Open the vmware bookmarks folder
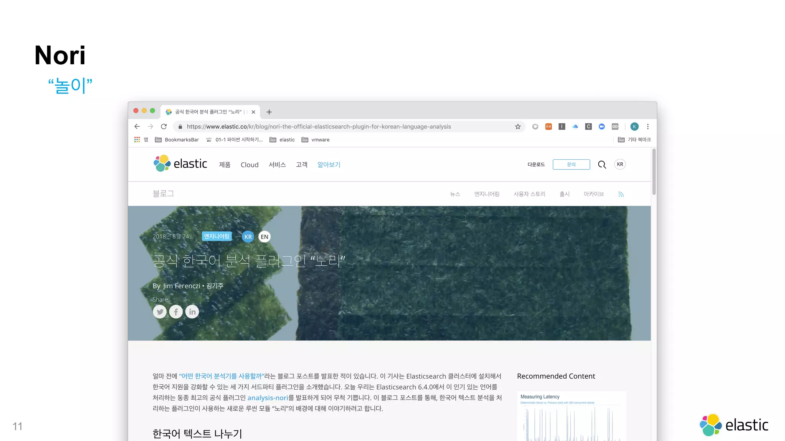 315,140
